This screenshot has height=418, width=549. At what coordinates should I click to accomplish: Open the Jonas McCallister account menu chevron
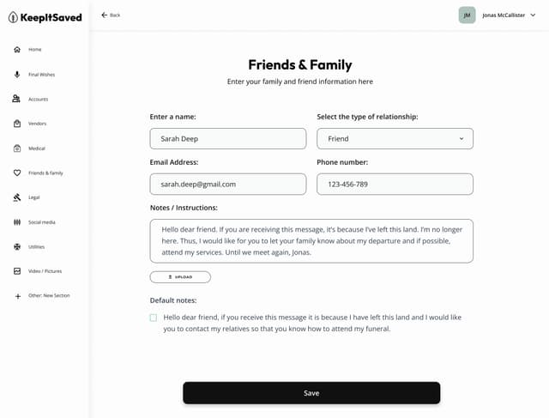[533, 15]
